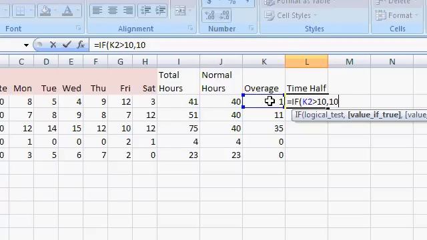The image size is (427, 240).
Task: Click value_if_true in the IF tooltip
Action: coord(374,115)
